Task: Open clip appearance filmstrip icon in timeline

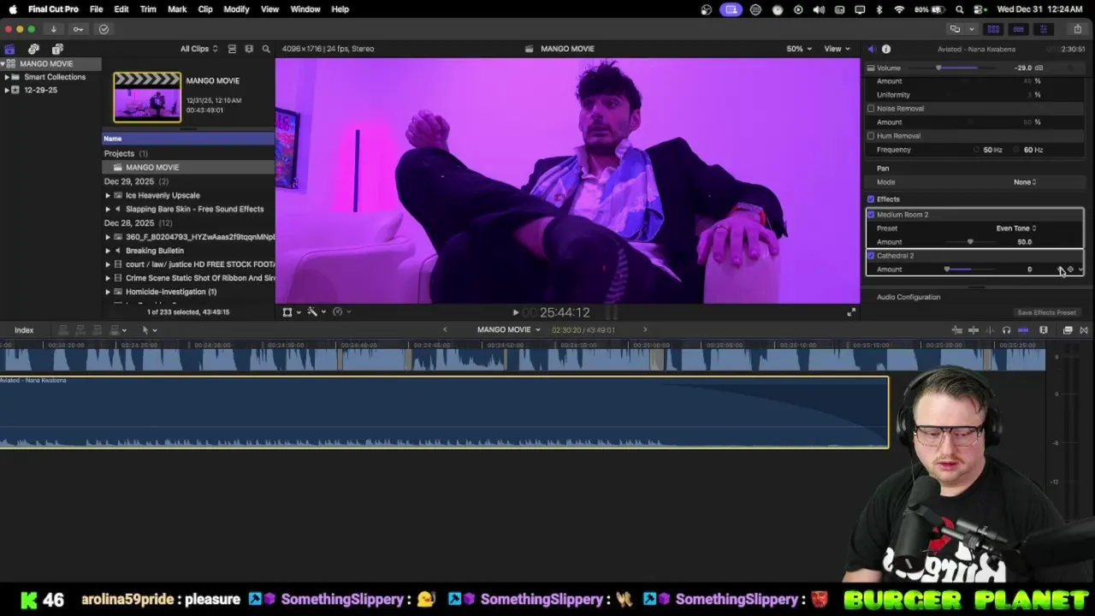Action: [1044, 330]
